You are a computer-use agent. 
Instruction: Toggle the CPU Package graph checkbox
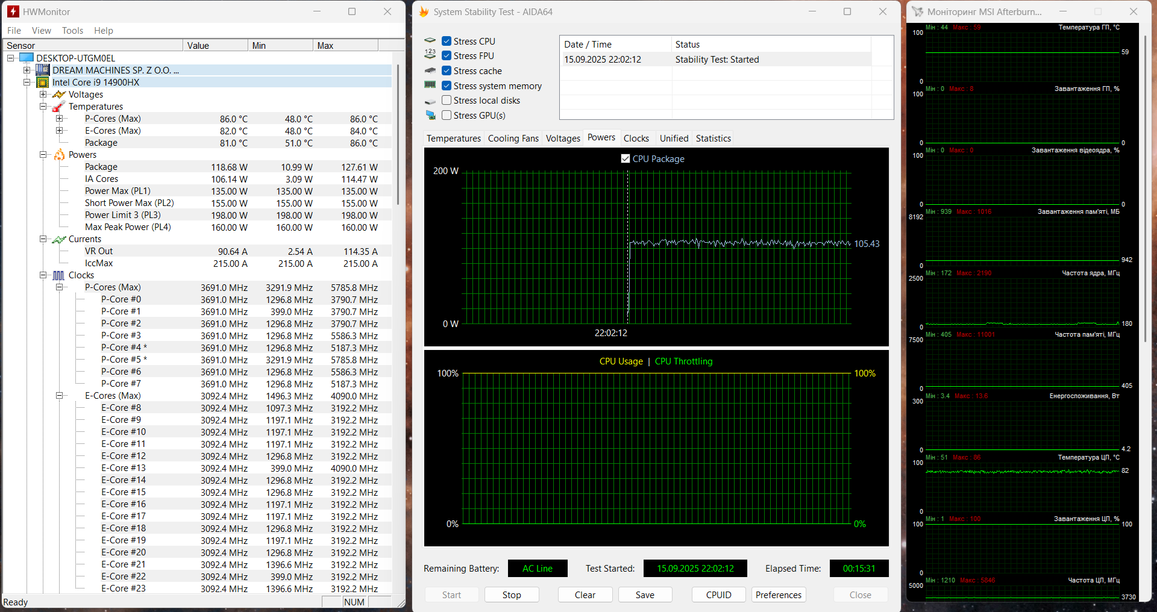(626, 158)
